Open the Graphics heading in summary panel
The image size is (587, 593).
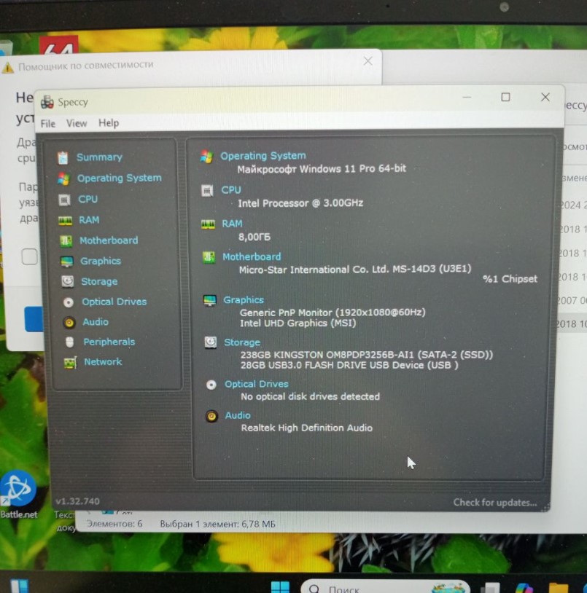244,299
